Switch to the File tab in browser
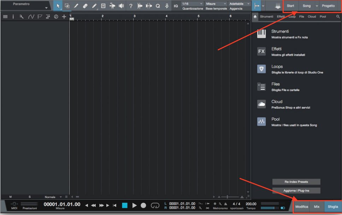The width and height of the screenshot is (342, 215). pyautogui.click(x=301, y=17)
